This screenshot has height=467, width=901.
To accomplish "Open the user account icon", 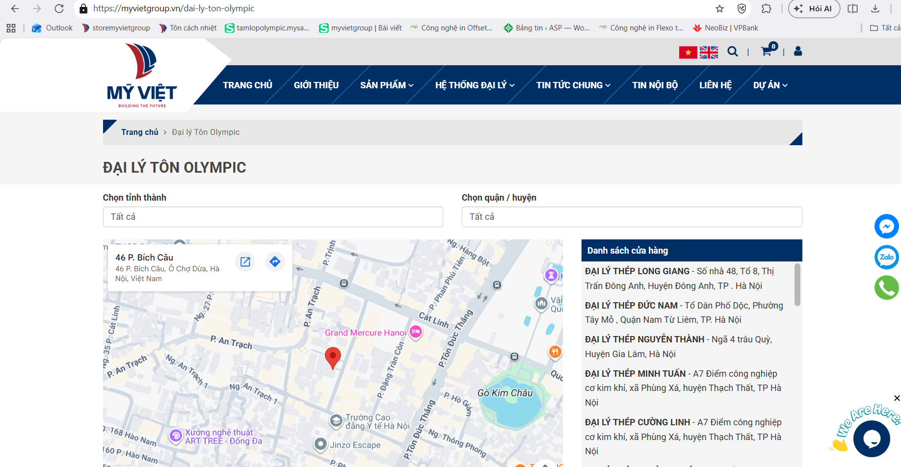I will (798, 51).
